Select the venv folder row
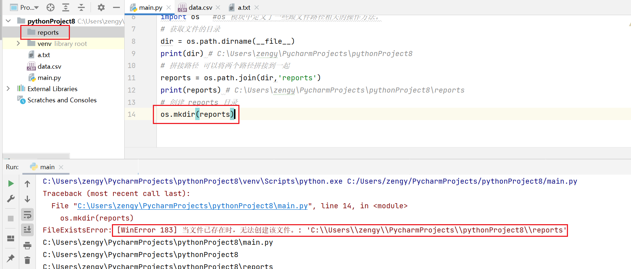The image size is (631, 269). (63, 43)
